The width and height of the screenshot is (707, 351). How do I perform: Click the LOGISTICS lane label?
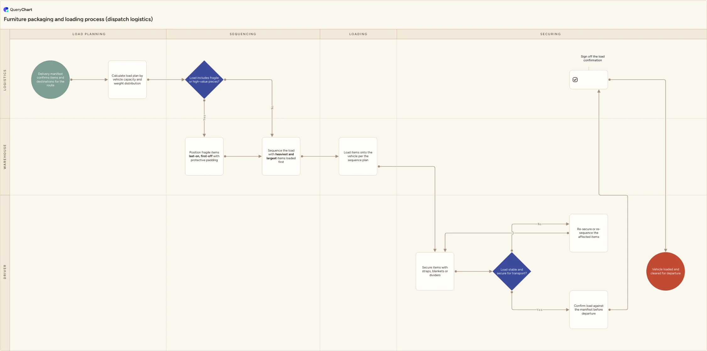[x=5, y=80]
